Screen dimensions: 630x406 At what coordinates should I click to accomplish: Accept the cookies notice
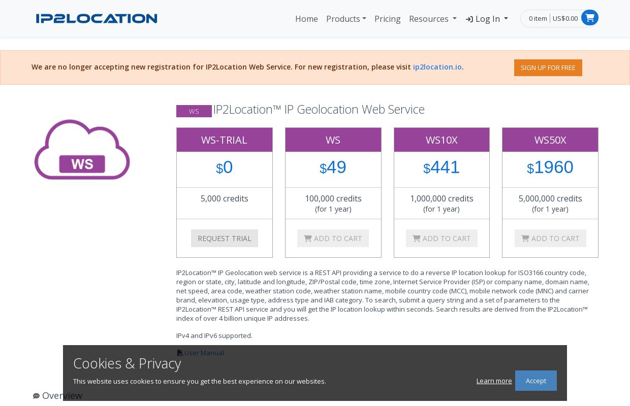[x=536, y=381]
